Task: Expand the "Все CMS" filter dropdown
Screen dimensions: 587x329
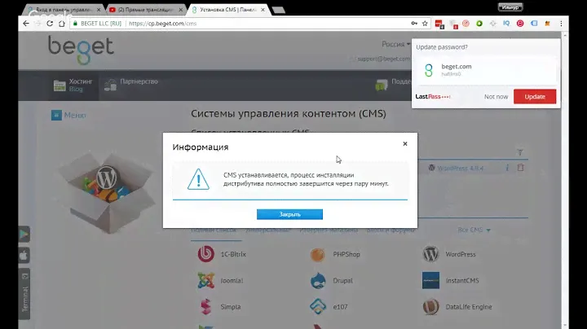Action: click(474, 230)
